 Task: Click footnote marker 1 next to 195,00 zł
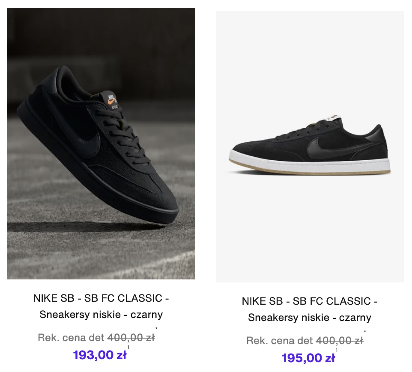pos(336,350)
